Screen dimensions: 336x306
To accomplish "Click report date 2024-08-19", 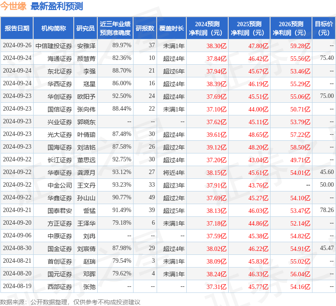I will [17, 286].
